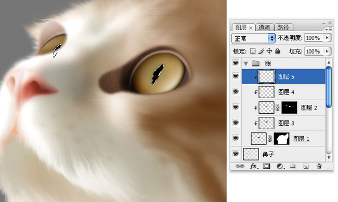Click the 不透明度 100% value field
Image resolution: width=338 pixels, height=202 pixels.
point(314,38)
